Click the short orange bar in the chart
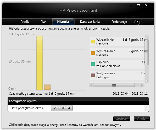156x130 pixels. pyautogui.click(x=47, y=87)
